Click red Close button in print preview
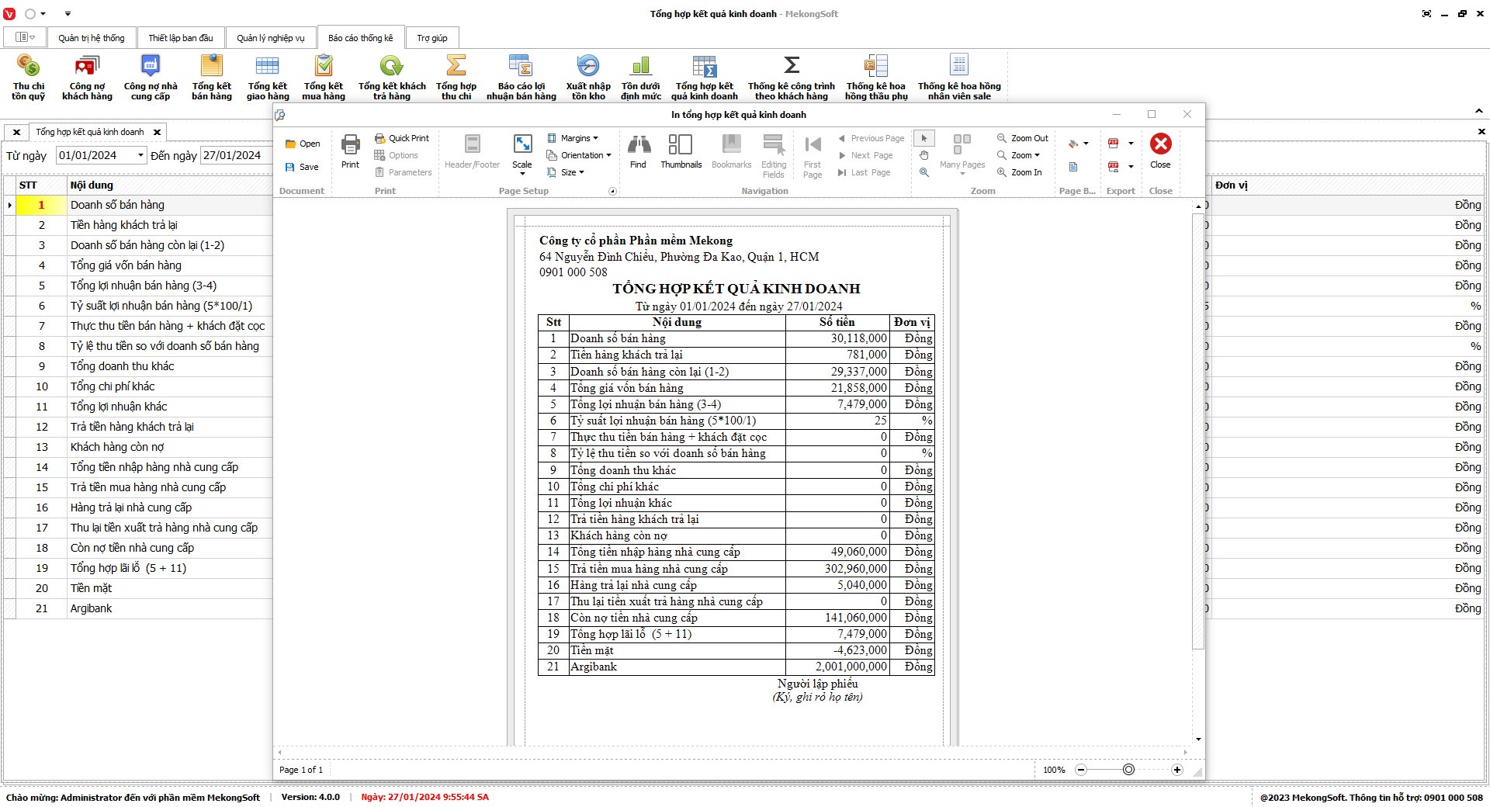Screen dimensions: 1490x807 [x=1160, y=151]
